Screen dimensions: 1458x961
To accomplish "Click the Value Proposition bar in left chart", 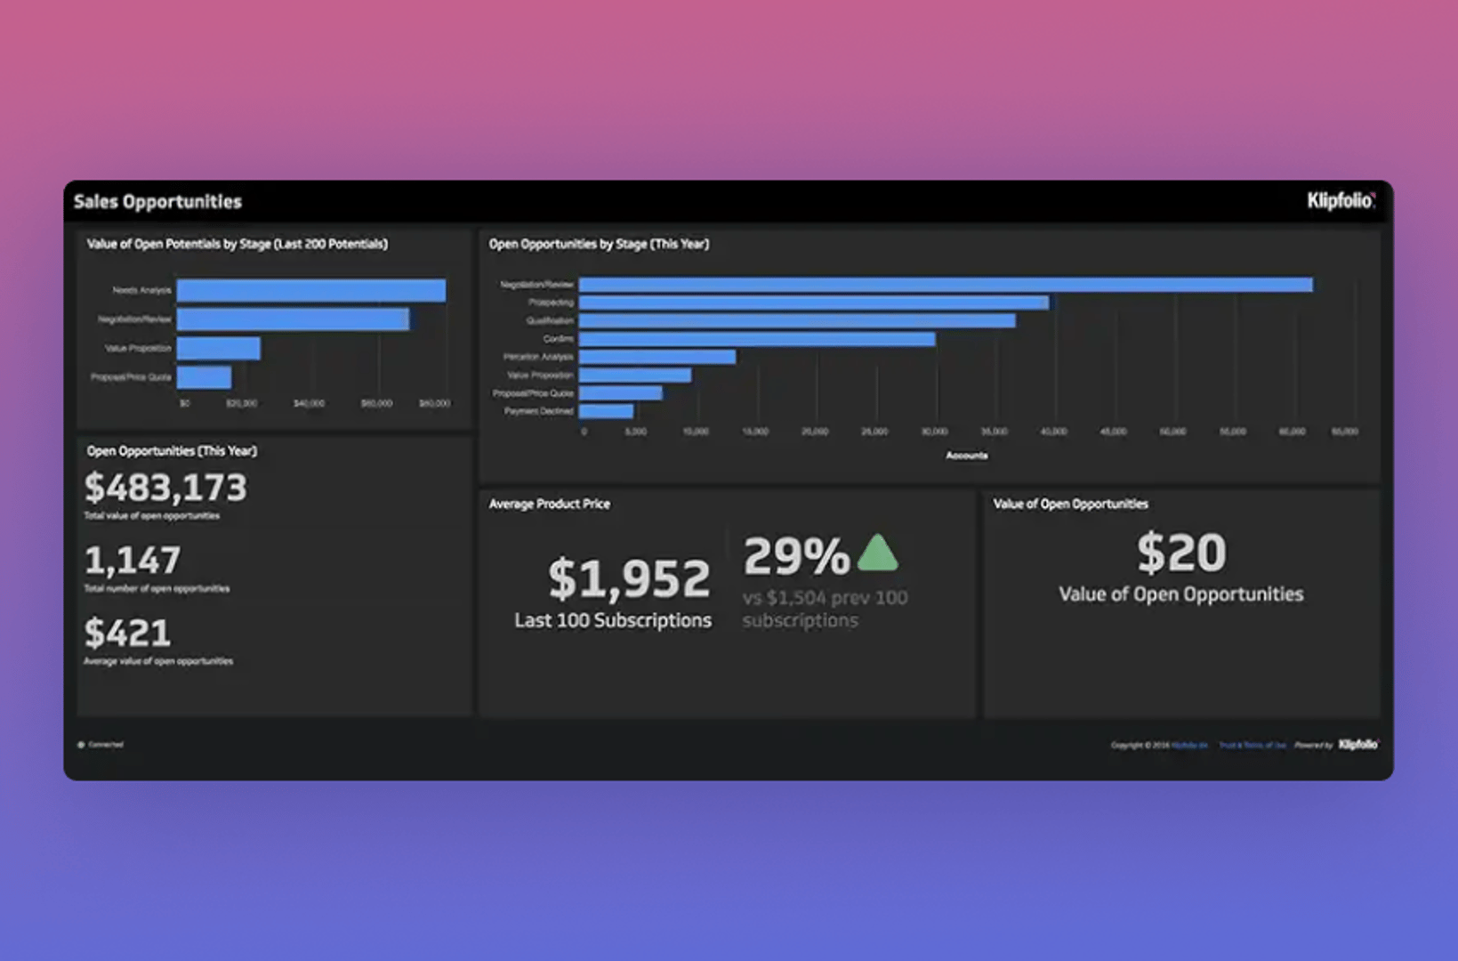I will (x=218, y=348).
